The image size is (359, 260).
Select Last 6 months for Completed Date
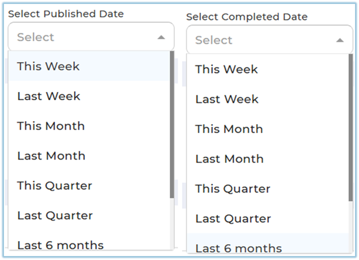coord(239,247)
